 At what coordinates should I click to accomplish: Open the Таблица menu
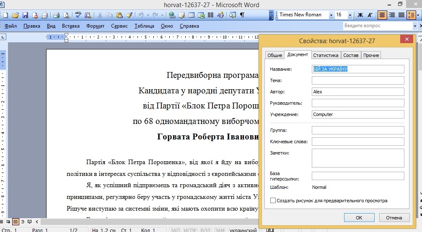click(144, 26)
